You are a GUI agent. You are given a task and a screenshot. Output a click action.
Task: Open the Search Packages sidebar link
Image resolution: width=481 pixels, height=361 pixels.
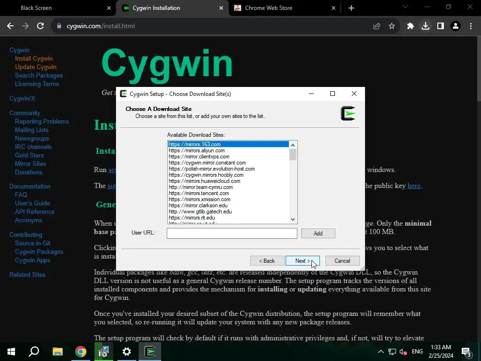click(x=39, y=76)
